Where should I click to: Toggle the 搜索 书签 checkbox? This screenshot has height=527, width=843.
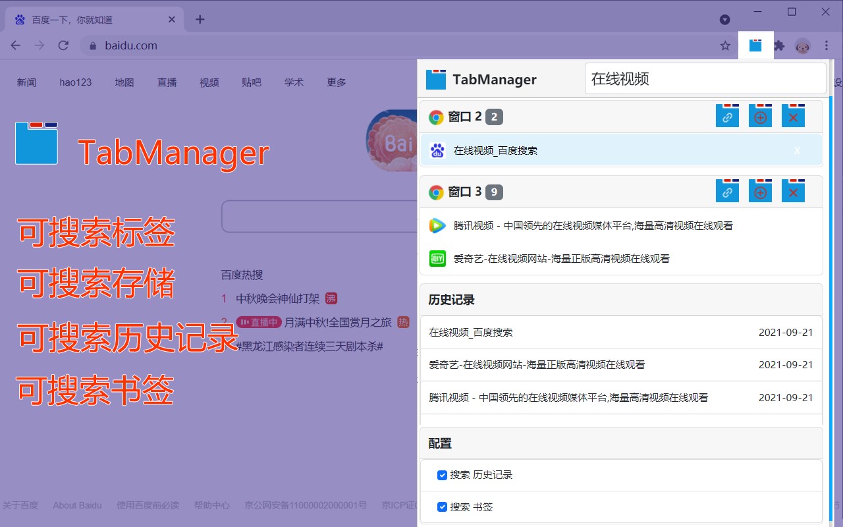pyautogui.click(x=442, y=507)
